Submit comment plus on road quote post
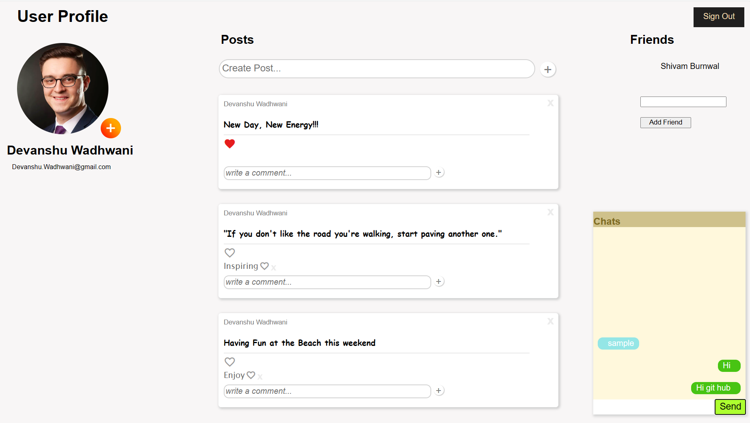This screenshot has height=423, width=750. click(439, 282)
